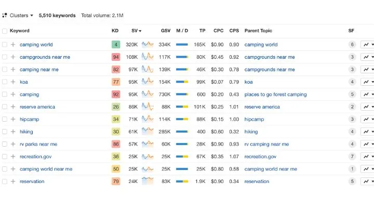Tick the reserve america row checkbox
Image resolution: width=374 pixels, height=208 pixels.
[x=5, y=107]
